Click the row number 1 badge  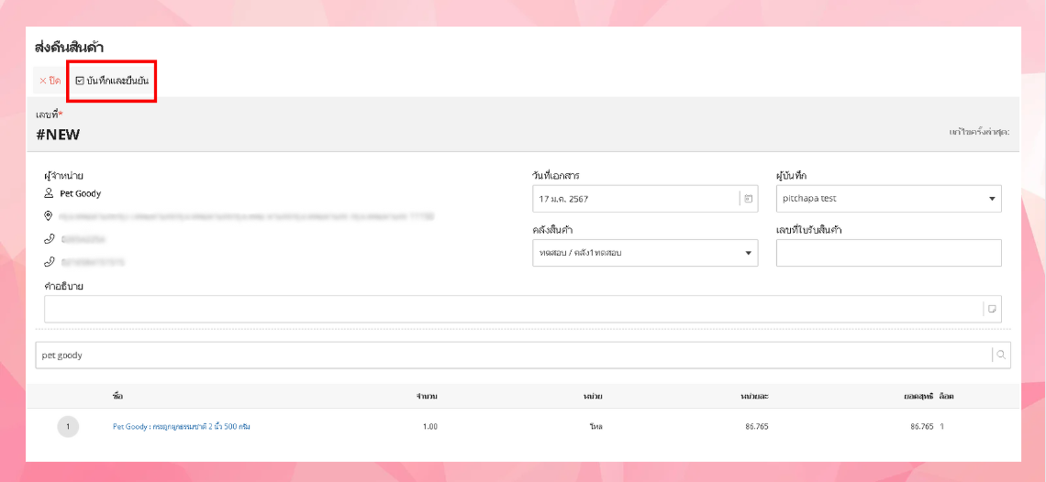click(x=68, y=426)
